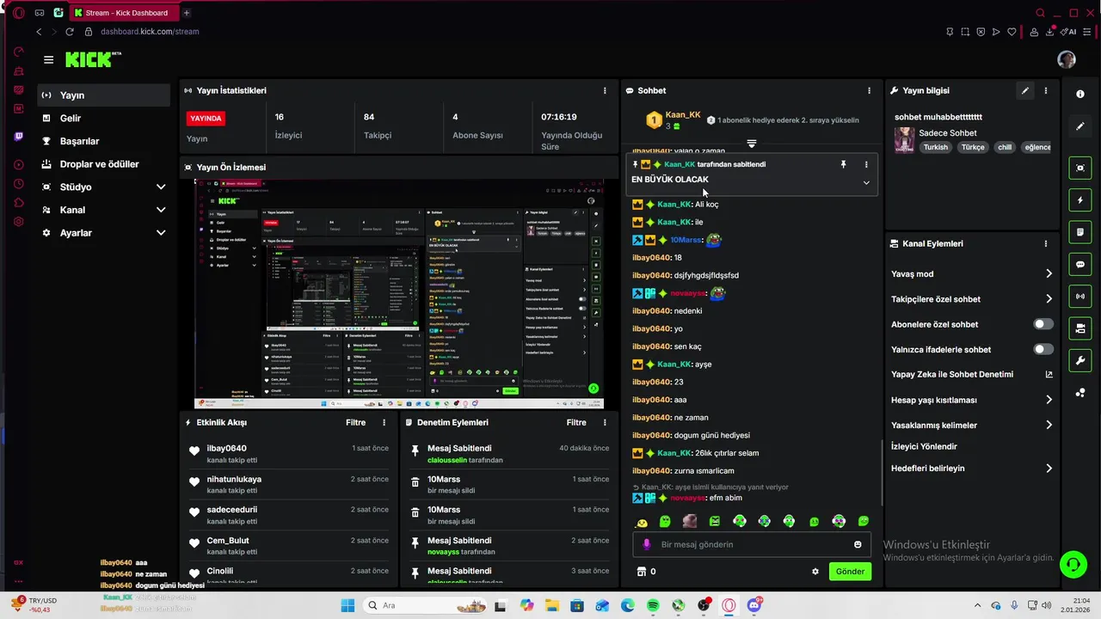Open Hedefleri belirleyin options arrow
Viewport: 1101px width, 619px height.
[1049, 469]
